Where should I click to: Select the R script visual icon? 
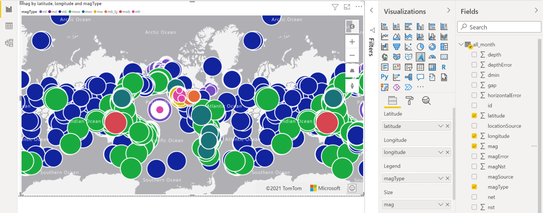tap(444, 67)
